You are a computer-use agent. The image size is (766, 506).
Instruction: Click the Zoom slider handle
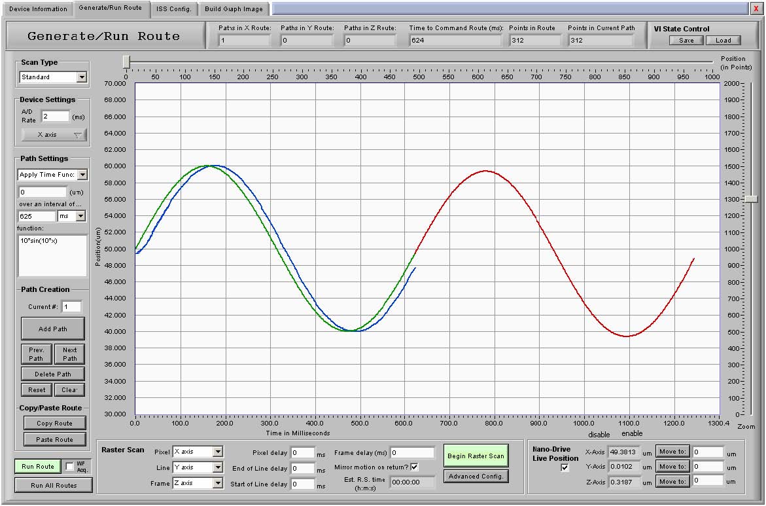[x=752, y=199]
